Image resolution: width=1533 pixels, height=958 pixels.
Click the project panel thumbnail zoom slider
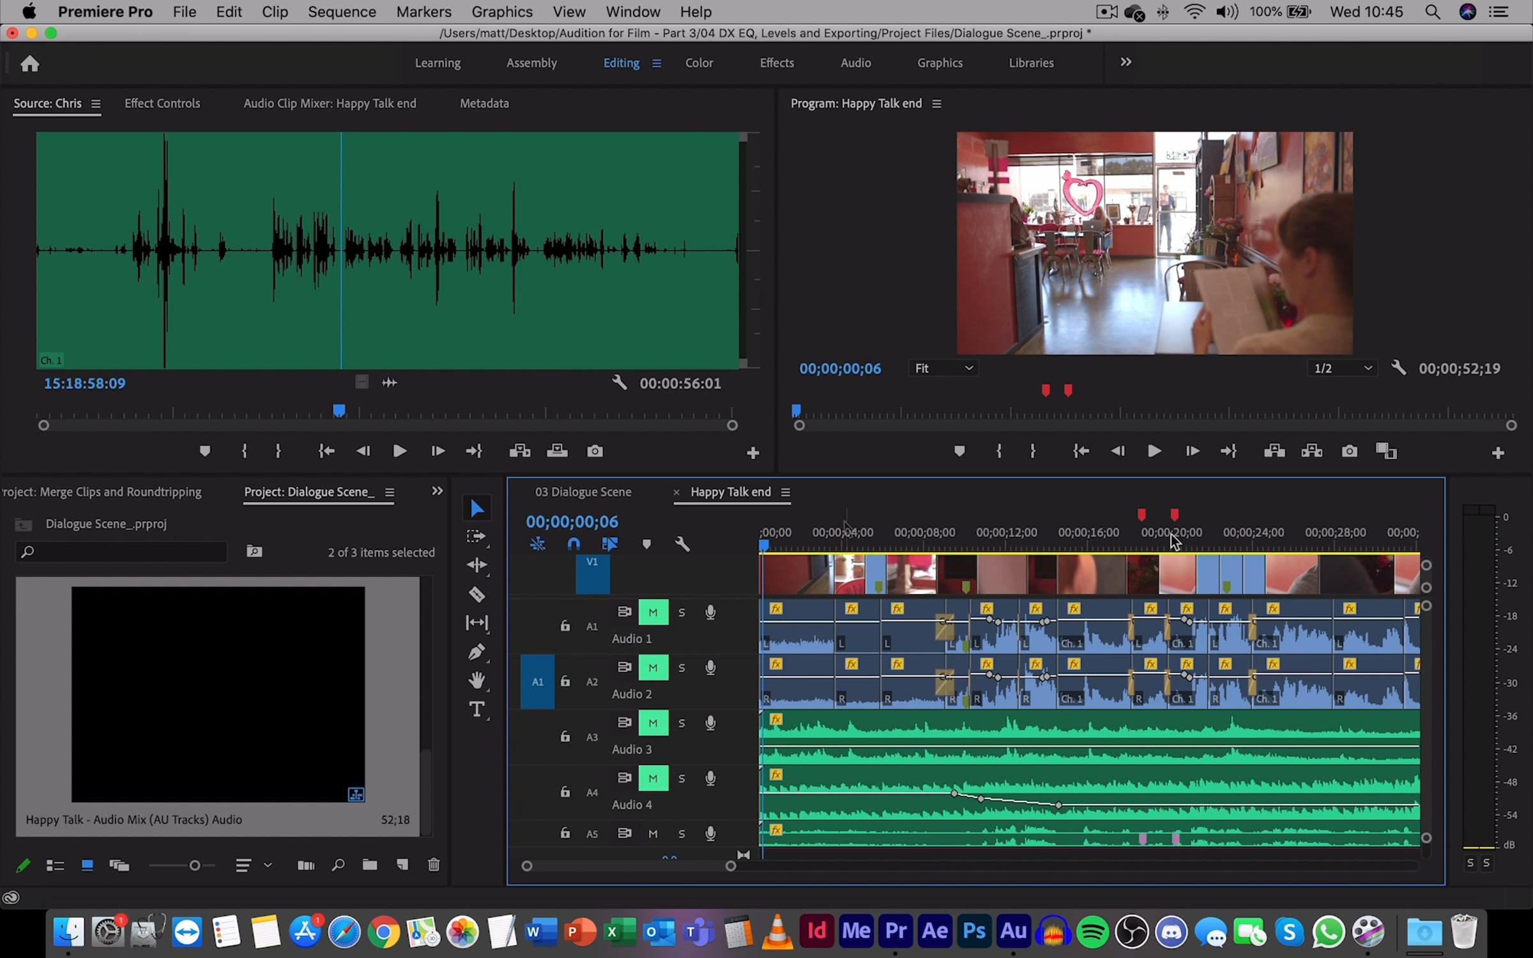pyautogui.click(x=194, y=865)
